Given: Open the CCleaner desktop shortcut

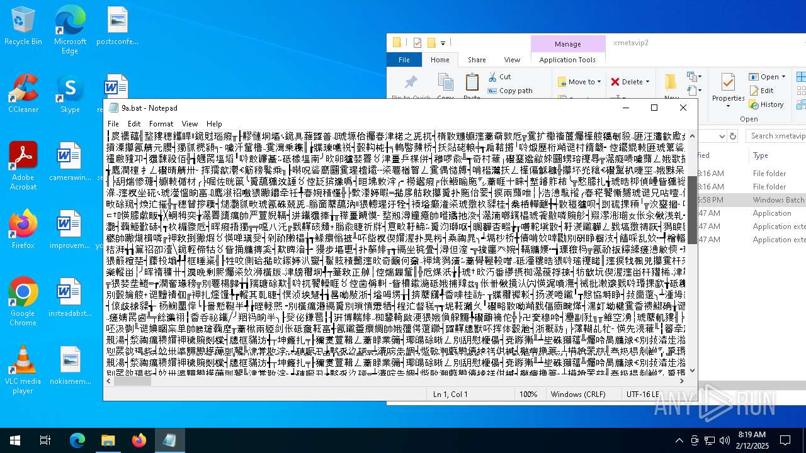Looking at the screenshot, I should pos(23,93).
